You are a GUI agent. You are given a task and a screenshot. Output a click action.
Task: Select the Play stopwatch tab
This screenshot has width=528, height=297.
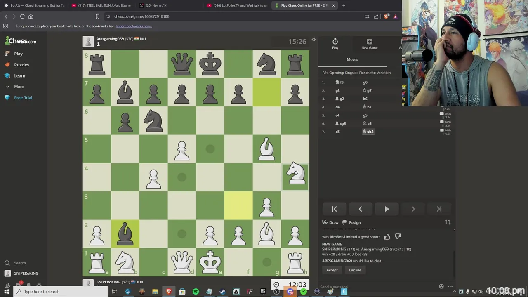point(335,44)
